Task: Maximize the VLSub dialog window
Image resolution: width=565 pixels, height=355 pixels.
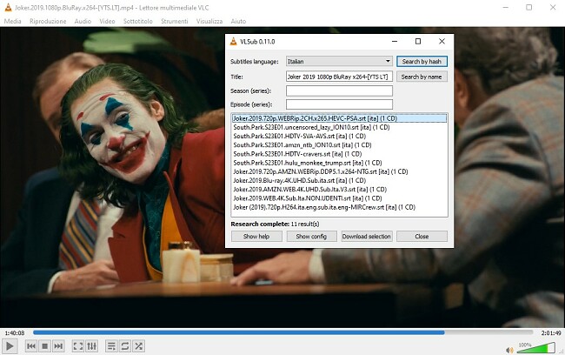Action: (x=418, y=42)
